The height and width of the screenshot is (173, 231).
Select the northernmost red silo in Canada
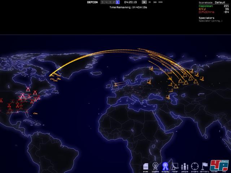(x=28, y=89)
